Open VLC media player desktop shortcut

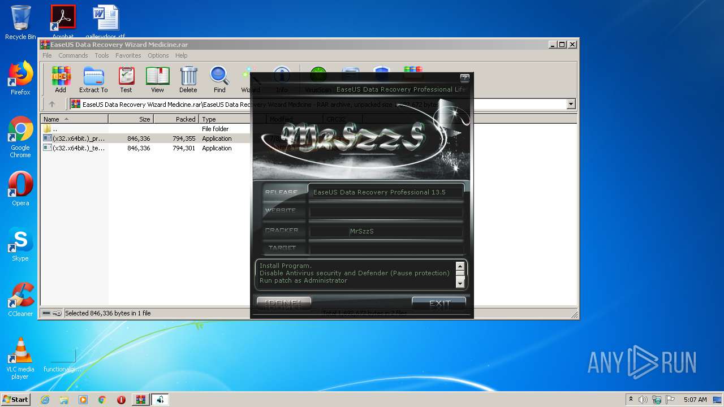coord(20,358)
